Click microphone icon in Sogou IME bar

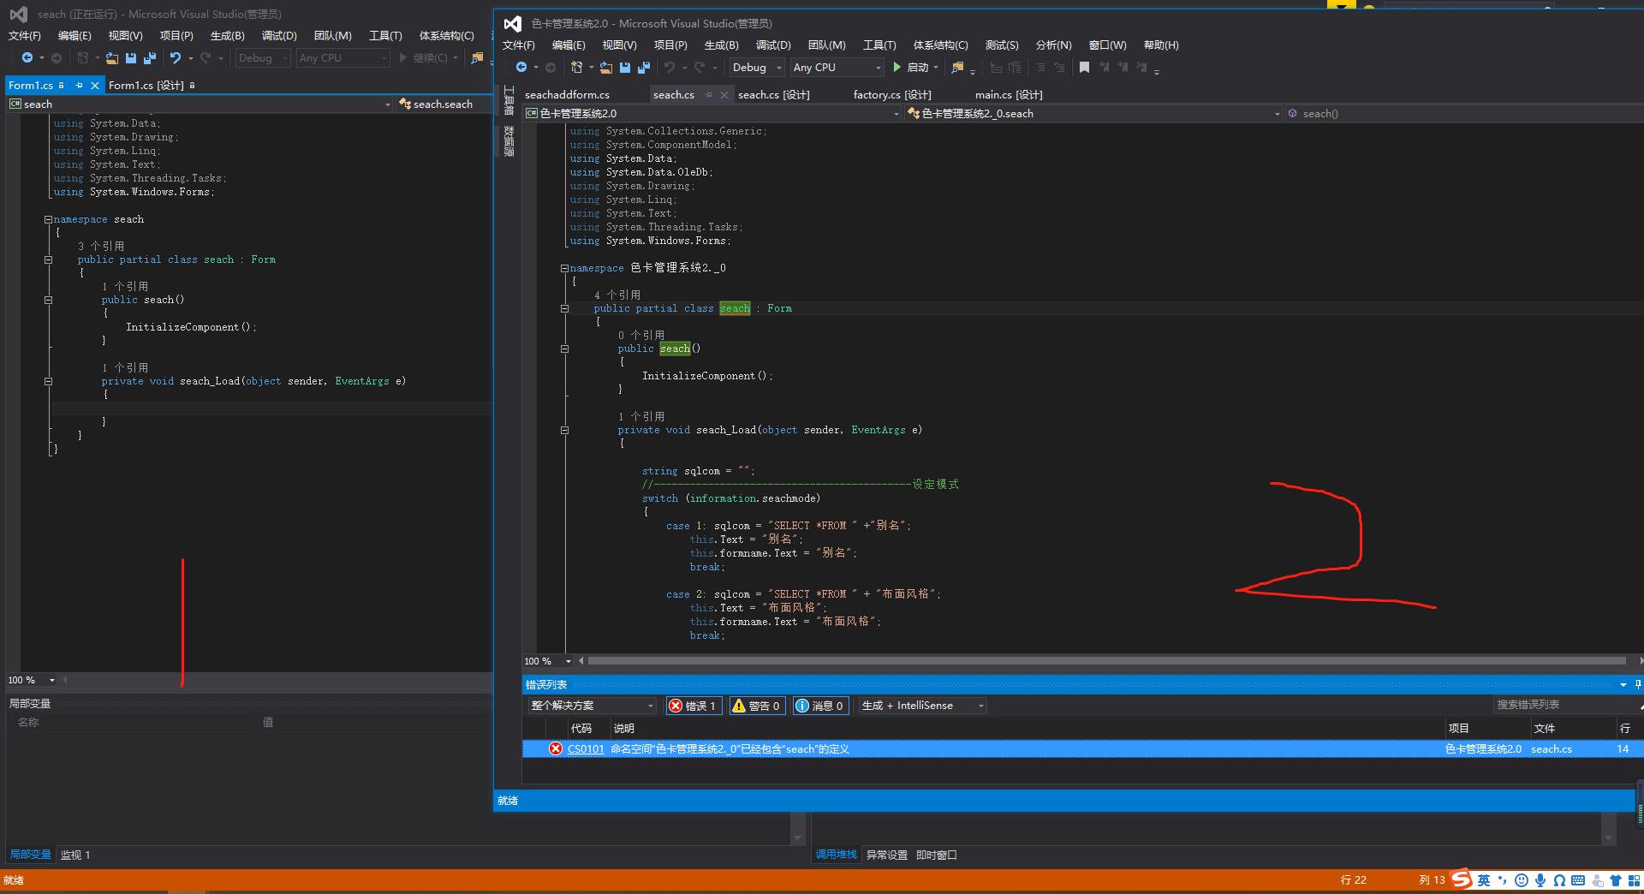click(1540, 880)
